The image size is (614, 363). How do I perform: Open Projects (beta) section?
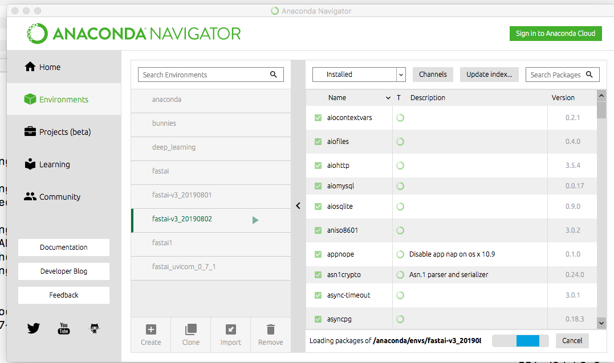64,131
